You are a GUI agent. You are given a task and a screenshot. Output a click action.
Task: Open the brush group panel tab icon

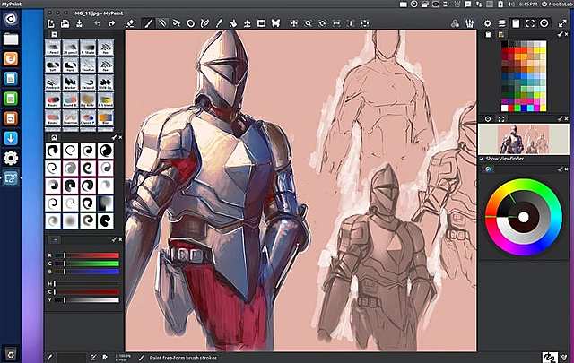[x=54, y=34]
